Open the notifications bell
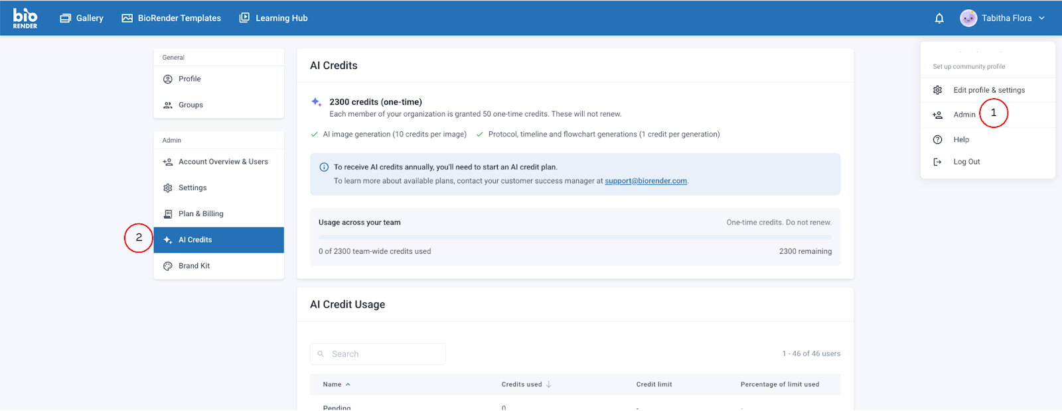The width and height of the screenshot is (1062, 411). (x=939, y=19)
